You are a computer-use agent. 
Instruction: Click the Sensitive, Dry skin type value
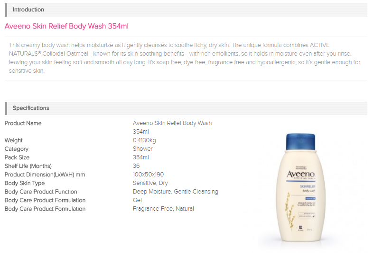[x=150, y=183]
